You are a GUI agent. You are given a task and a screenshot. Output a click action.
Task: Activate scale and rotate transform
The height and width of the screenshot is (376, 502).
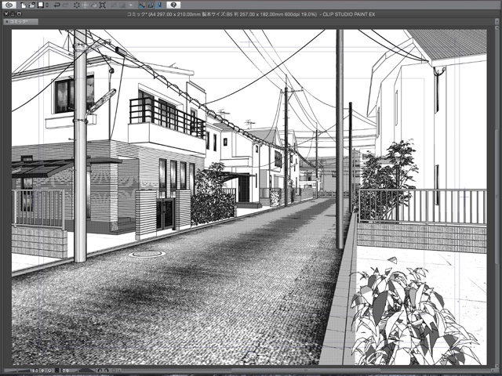point(103,5)
